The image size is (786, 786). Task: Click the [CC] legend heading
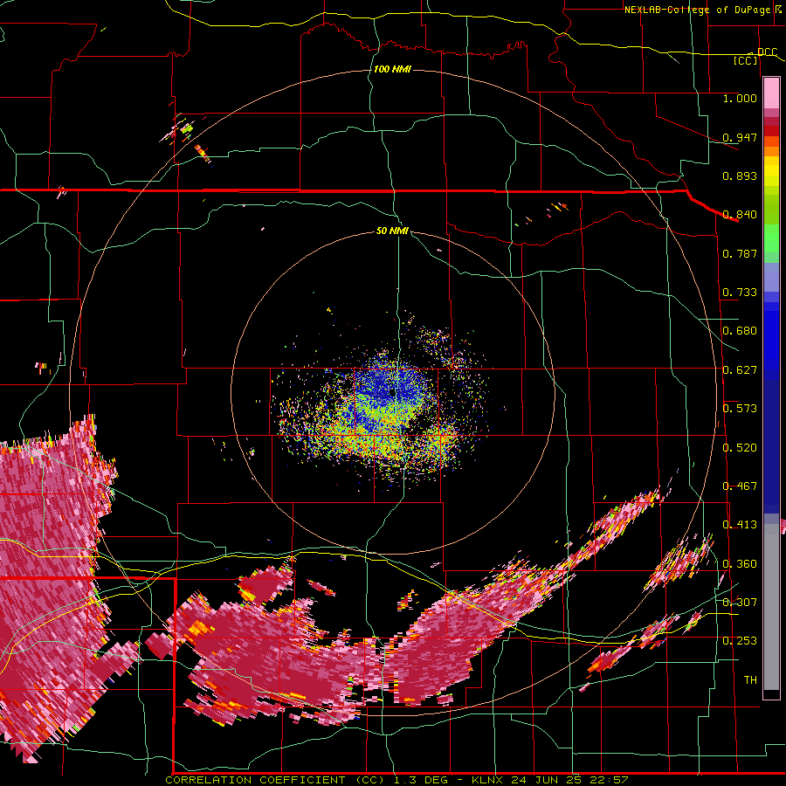[746, 60]
